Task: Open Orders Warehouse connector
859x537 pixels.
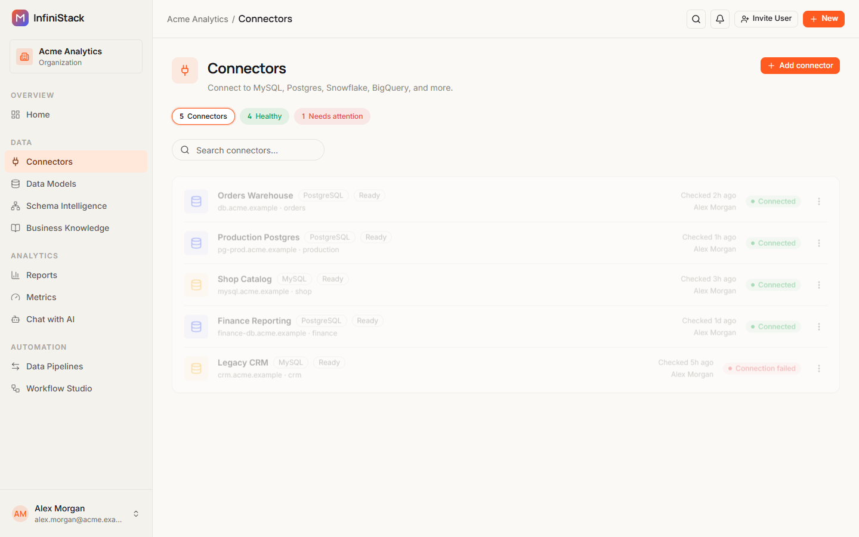Action: pos(255,196)
